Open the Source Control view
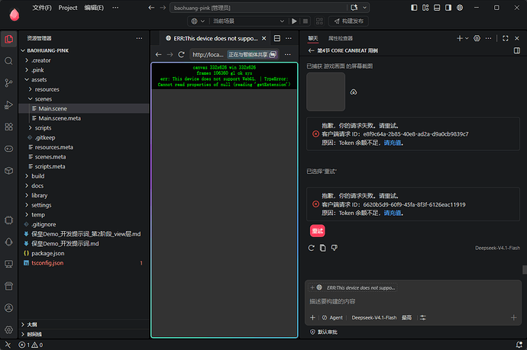The width and height of the screenshot is (527, 350). 8,83
